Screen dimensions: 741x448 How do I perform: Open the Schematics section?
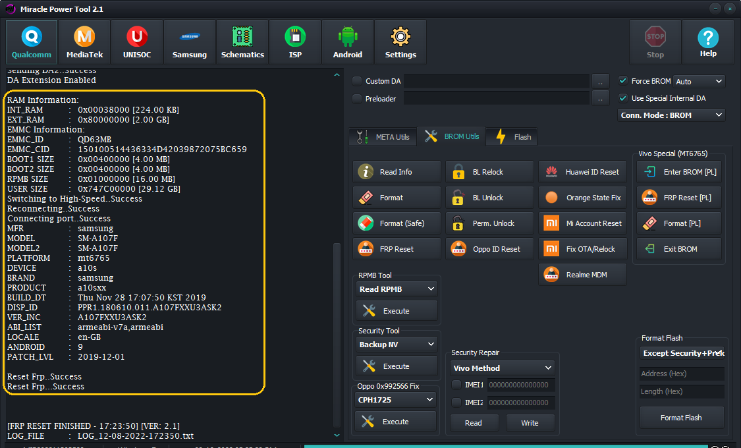pyautogui.click(x=242, y=42)
